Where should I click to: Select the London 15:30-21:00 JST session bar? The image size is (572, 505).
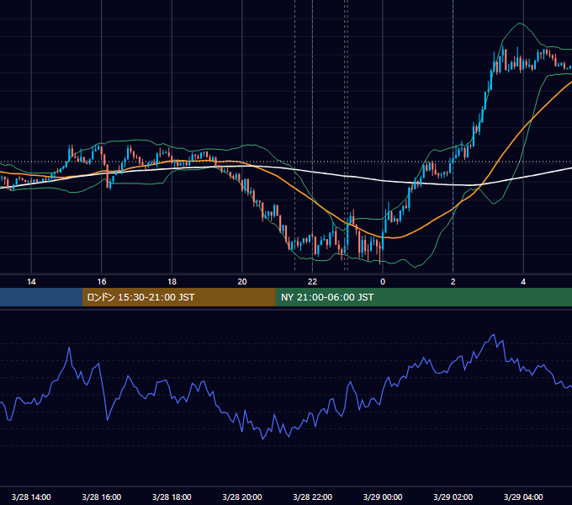coord(178,297)
